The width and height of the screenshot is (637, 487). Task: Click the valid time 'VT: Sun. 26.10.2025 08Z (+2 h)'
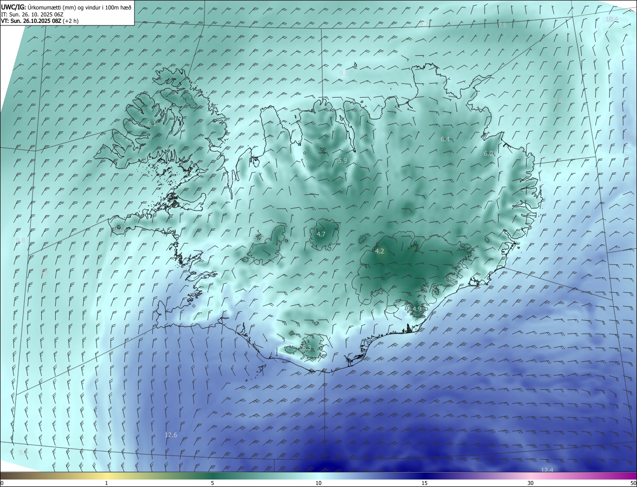click(x=40, y=21)
